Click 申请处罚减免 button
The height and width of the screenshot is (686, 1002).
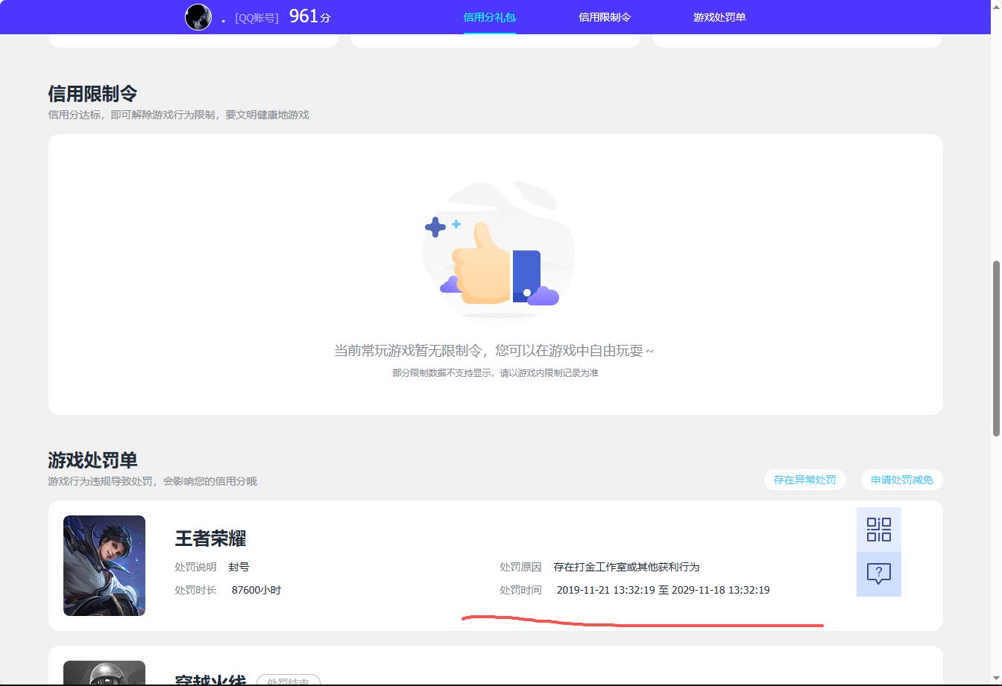coord(902,480)
